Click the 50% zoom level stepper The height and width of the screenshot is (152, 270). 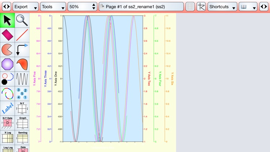[82, 7]
